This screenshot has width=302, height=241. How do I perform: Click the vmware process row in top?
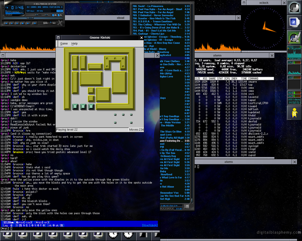[x=234, y=82]
